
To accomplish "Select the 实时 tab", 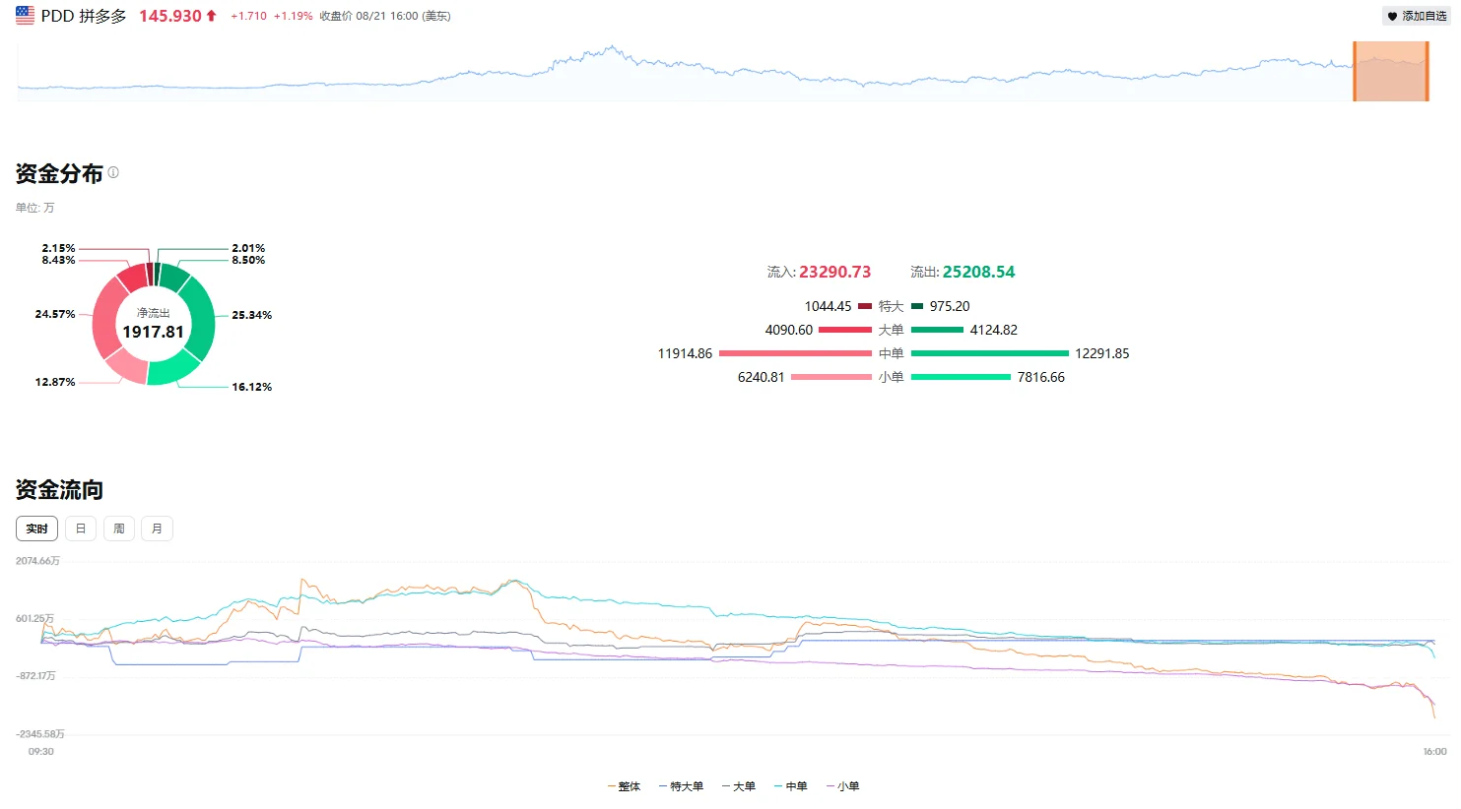I will coord(36,529).
